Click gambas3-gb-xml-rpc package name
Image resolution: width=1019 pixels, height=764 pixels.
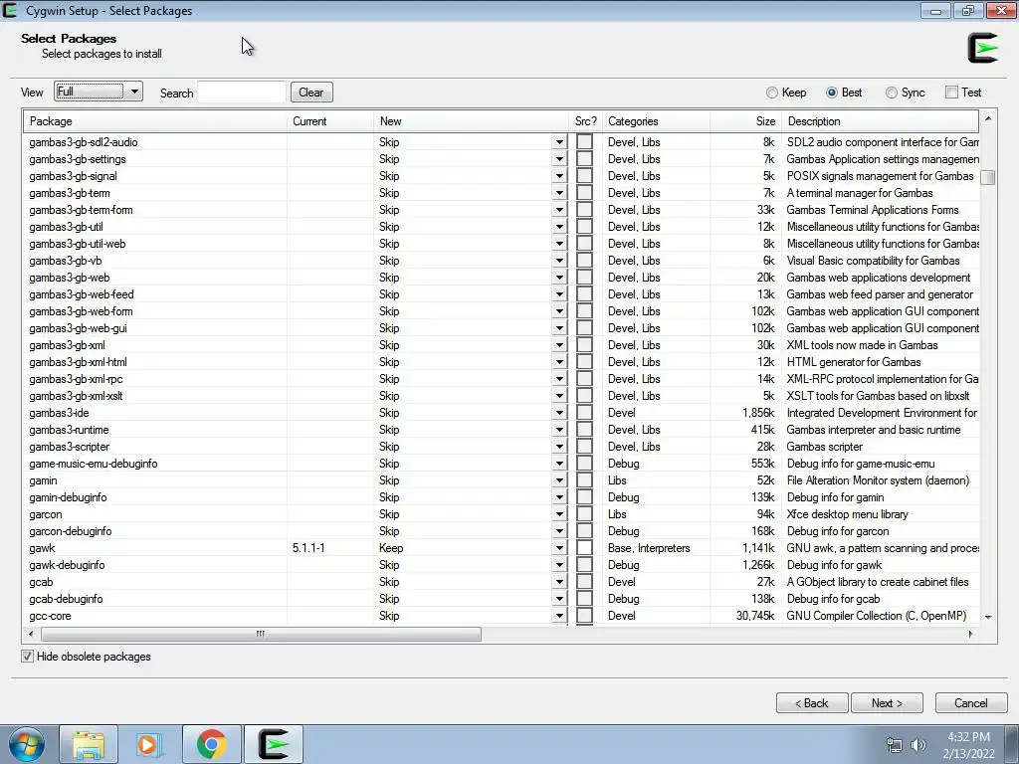(x=76, y=379)
